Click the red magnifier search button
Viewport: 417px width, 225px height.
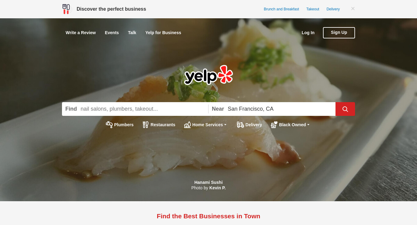[x=345, y=109]
